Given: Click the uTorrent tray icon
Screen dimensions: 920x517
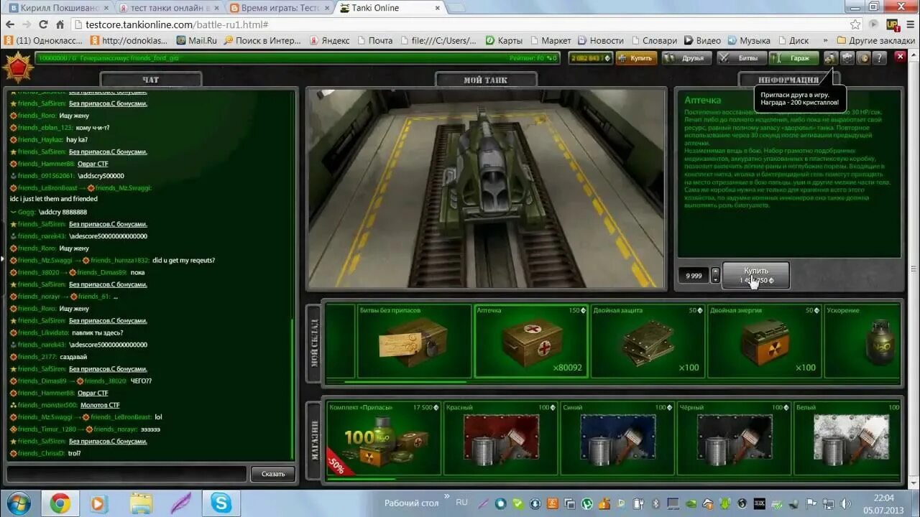Looking at the screenshot, I should [x=586, y=503].
